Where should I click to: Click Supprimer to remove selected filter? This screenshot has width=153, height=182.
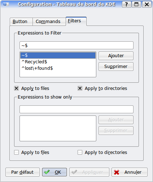(x=116, y=67)
